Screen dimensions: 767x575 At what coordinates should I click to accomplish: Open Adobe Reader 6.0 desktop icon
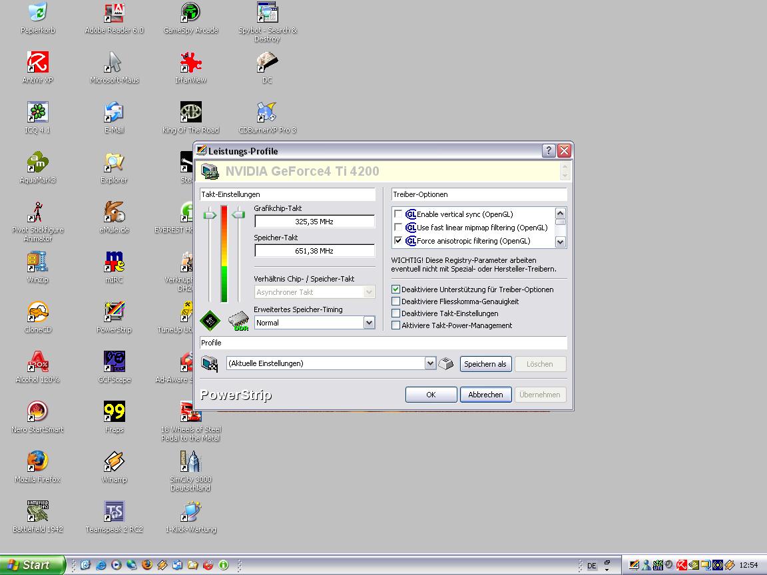pos(114,12)
